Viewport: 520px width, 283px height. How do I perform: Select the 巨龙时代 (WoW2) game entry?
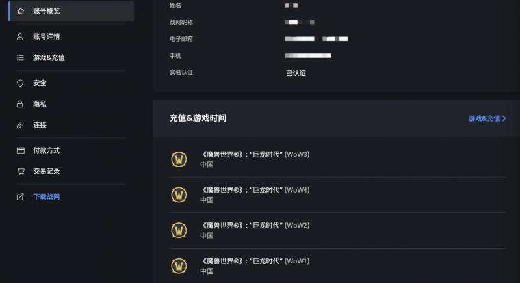pos(256,226)
